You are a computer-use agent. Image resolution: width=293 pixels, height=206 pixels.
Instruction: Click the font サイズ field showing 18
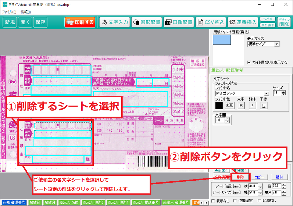(x=277, y=93)
